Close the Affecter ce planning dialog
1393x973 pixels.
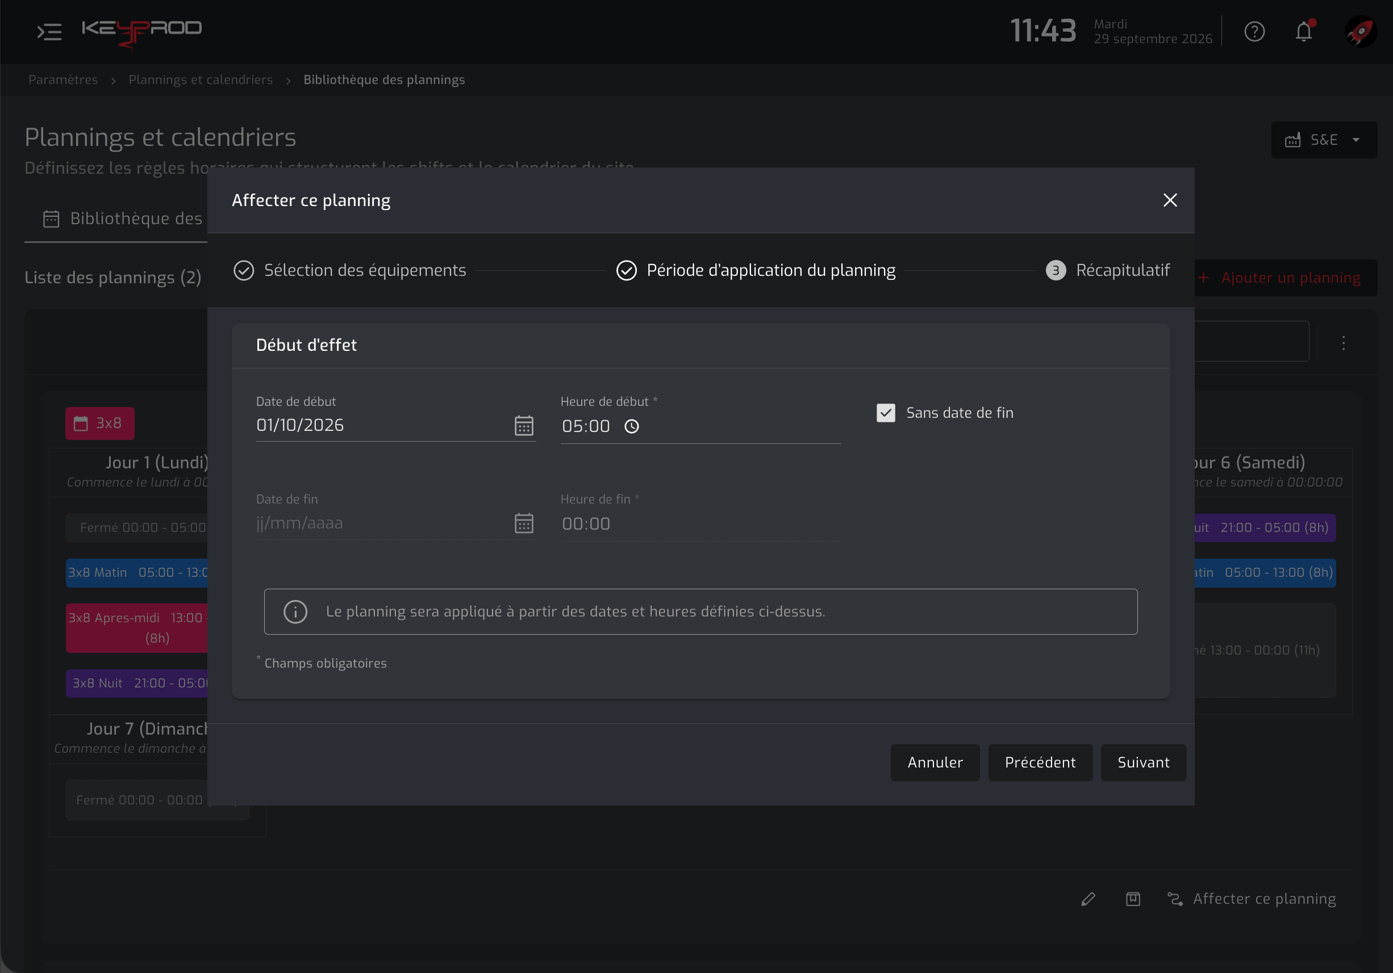point(1170,200)
